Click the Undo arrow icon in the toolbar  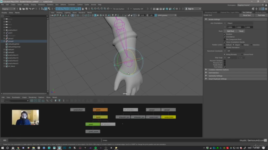(30, 9)
